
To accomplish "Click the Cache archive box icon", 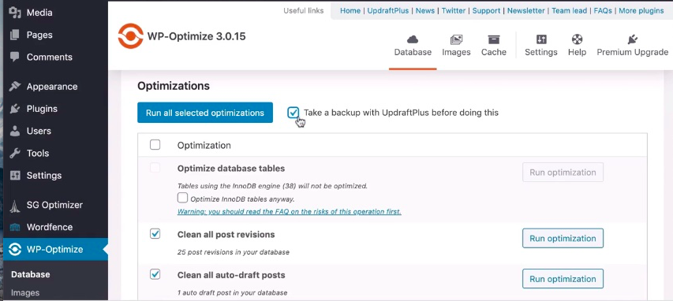I will 494,40.
